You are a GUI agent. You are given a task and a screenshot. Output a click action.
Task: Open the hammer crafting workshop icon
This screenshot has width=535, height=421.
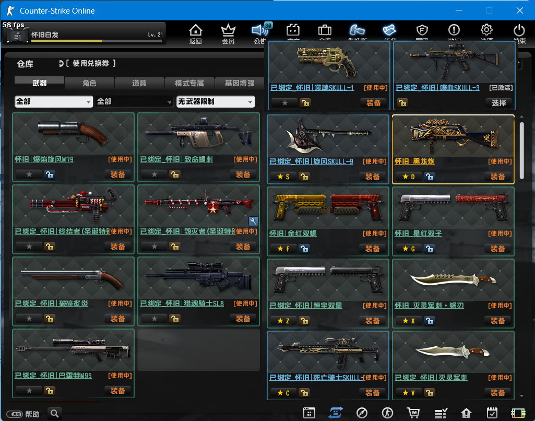point(356,30)
